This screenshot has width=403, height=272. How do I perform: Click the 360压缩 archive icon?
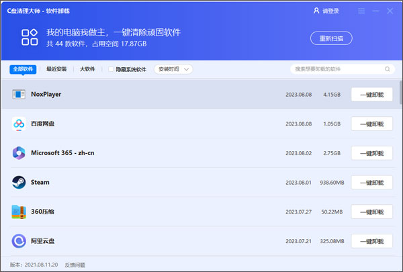tap(19, 212)
